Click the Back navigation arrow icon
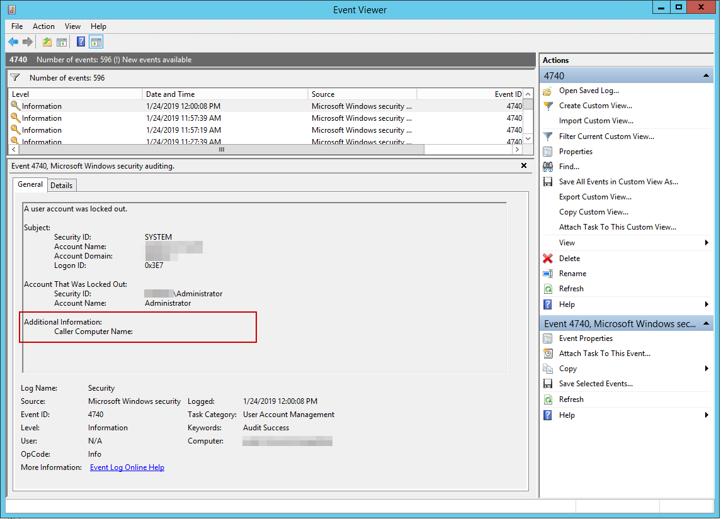This screenshot has height=519, width=721. click(13, 42)
